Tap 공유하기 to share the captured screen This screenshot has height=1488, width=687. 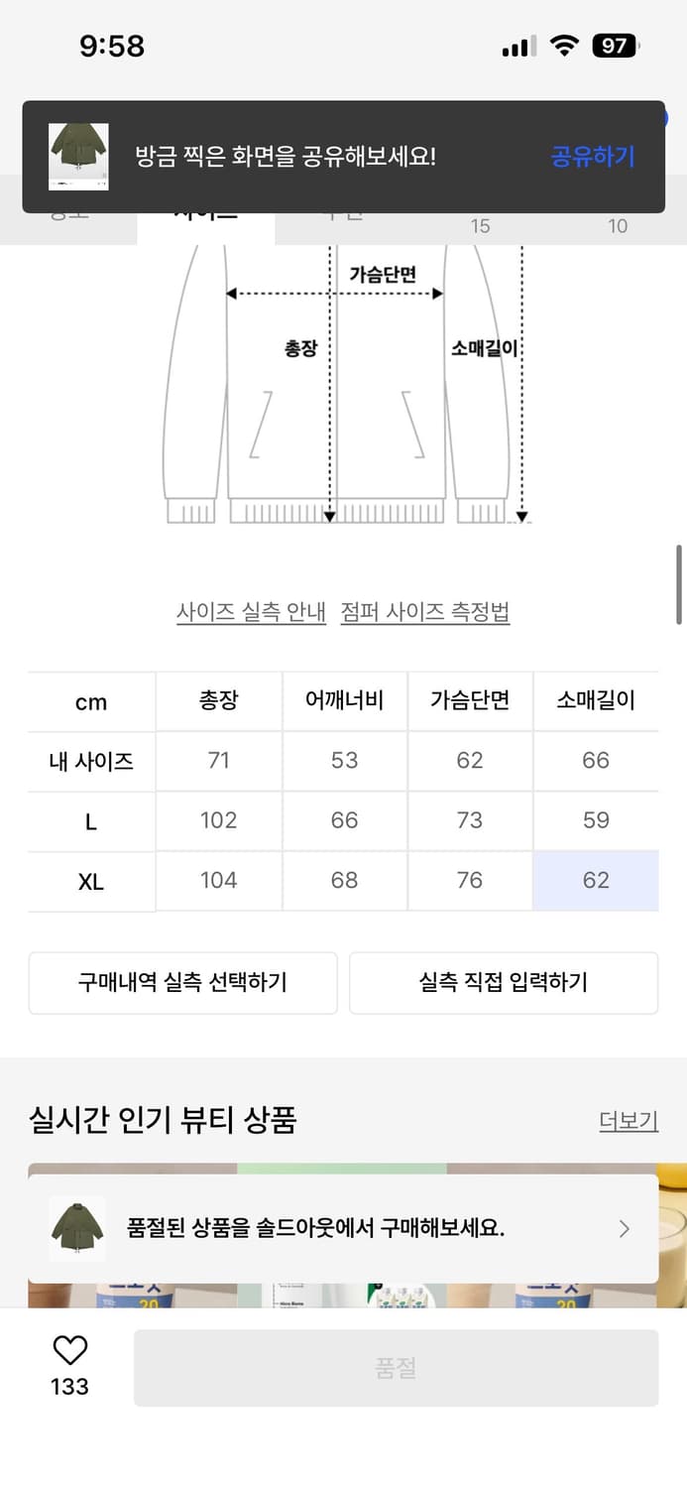[592, 157]
